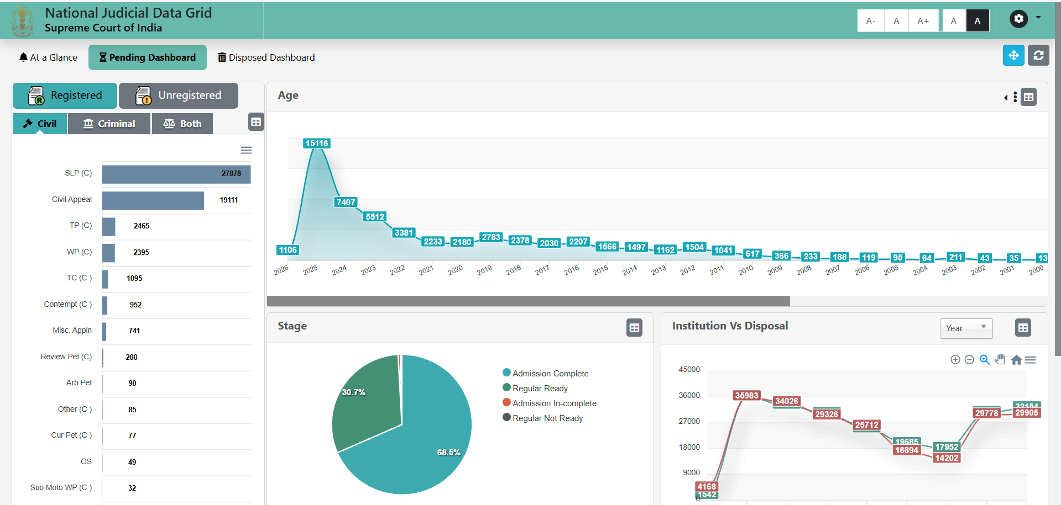Click the zoom in plus icon
Viewport: 1061px width, 505px height.
click(x=955, y=360)
